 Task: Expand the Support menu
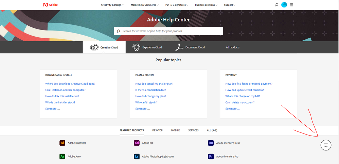click(x=230, y=5)
